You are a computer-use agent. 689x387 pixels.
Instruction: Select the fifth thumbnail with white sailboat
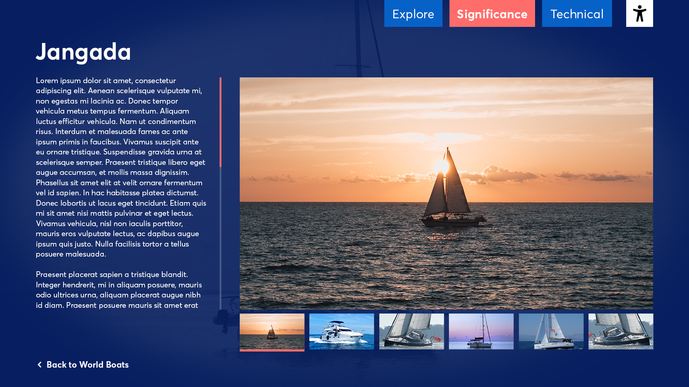tap(551, 331)
